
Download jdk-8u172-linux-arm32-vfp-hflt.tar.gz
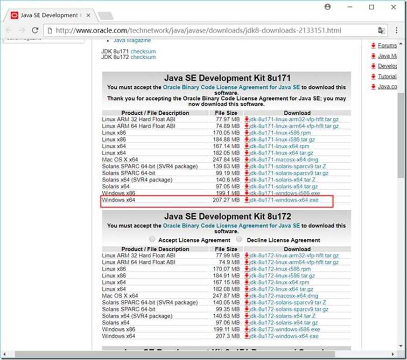tap(294, 256)
